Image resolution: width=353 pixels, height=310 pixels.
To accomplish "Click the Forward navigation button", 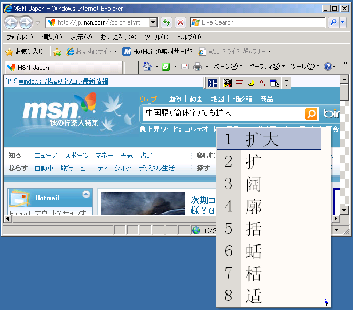I will point(26,22).
